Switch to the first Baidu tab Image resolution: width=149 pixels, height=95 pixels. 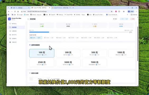click(20, 8)
